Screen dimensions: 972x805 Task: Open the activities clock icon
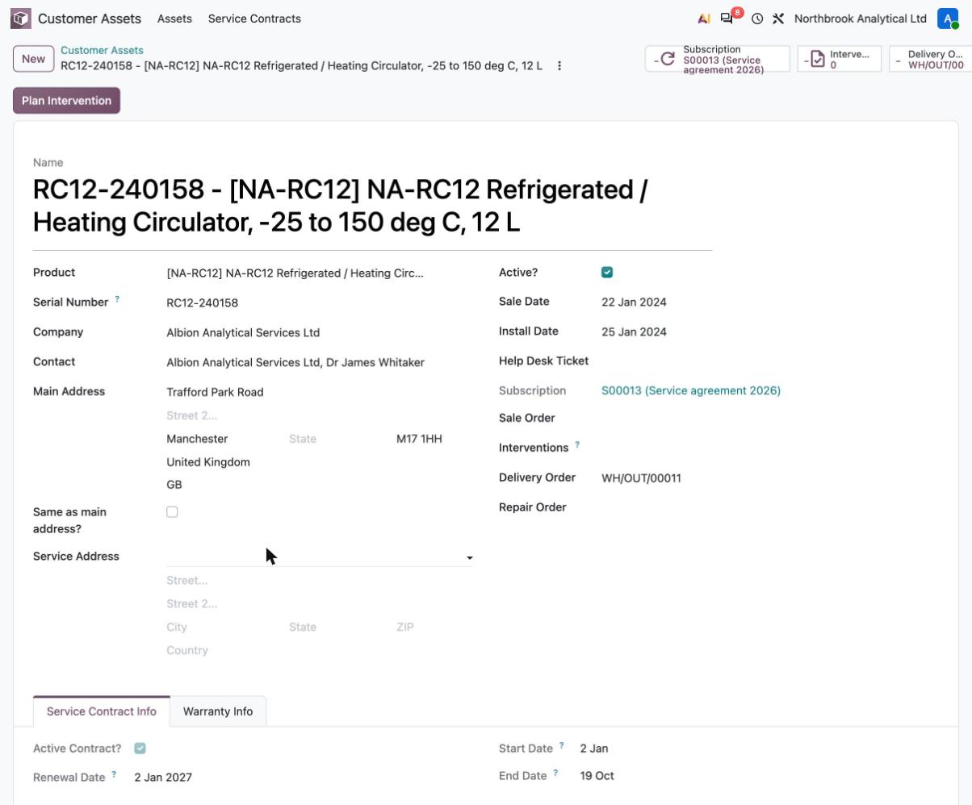click(757, 19)
